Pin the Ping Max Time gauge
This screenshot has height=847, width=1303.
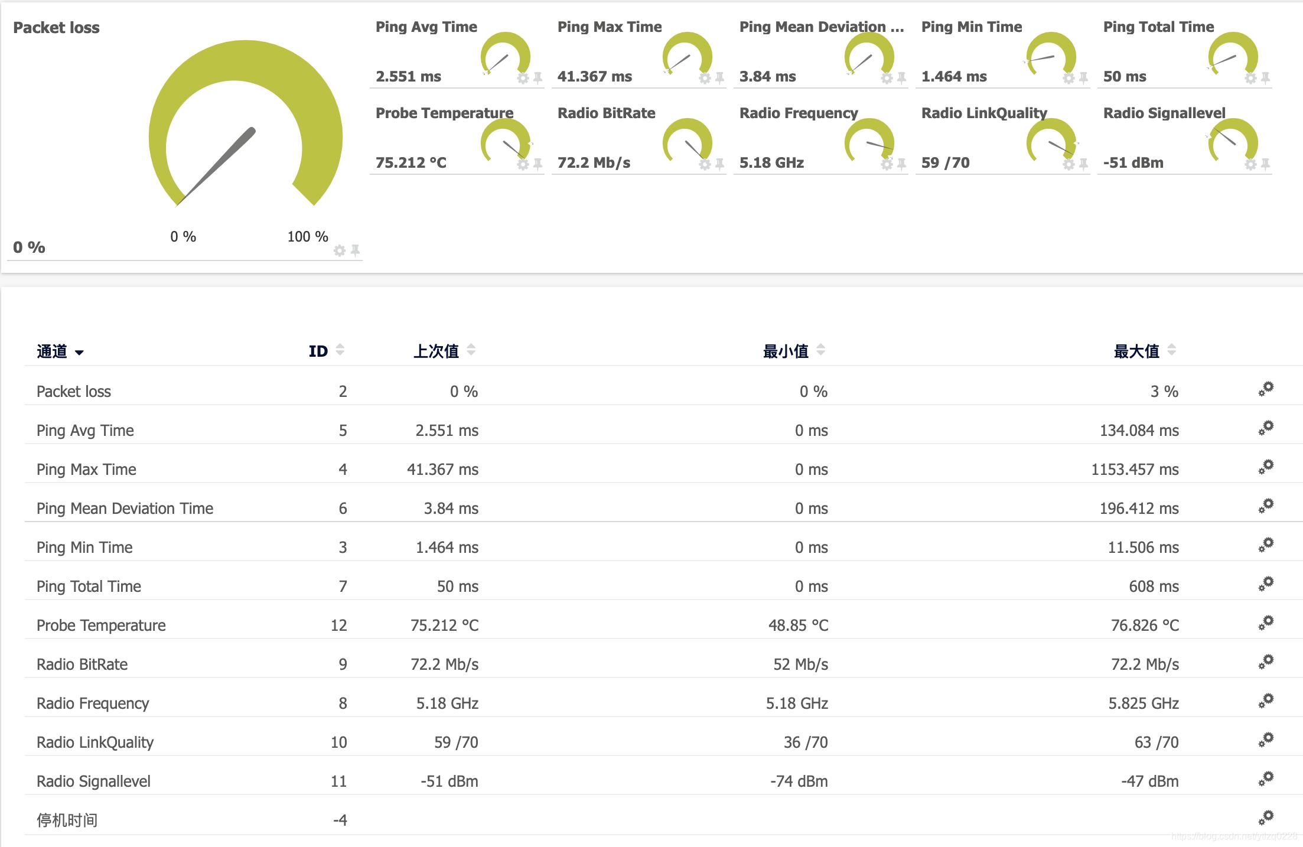click(x=719, y=77)
